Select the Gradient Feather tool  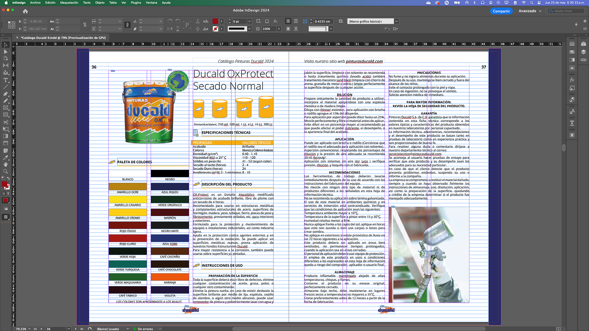6,143
